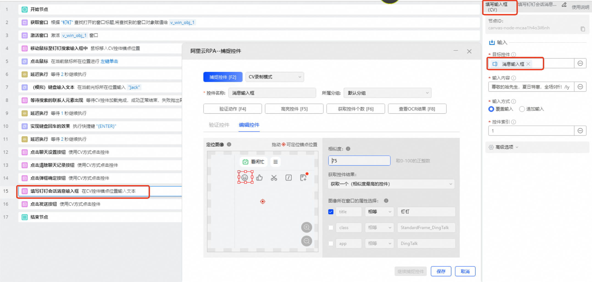Image resolution: width=592 pixels, height=282 pixels.
Task: Click the 左键单击 link in row 5
Action: coord(109,61)
